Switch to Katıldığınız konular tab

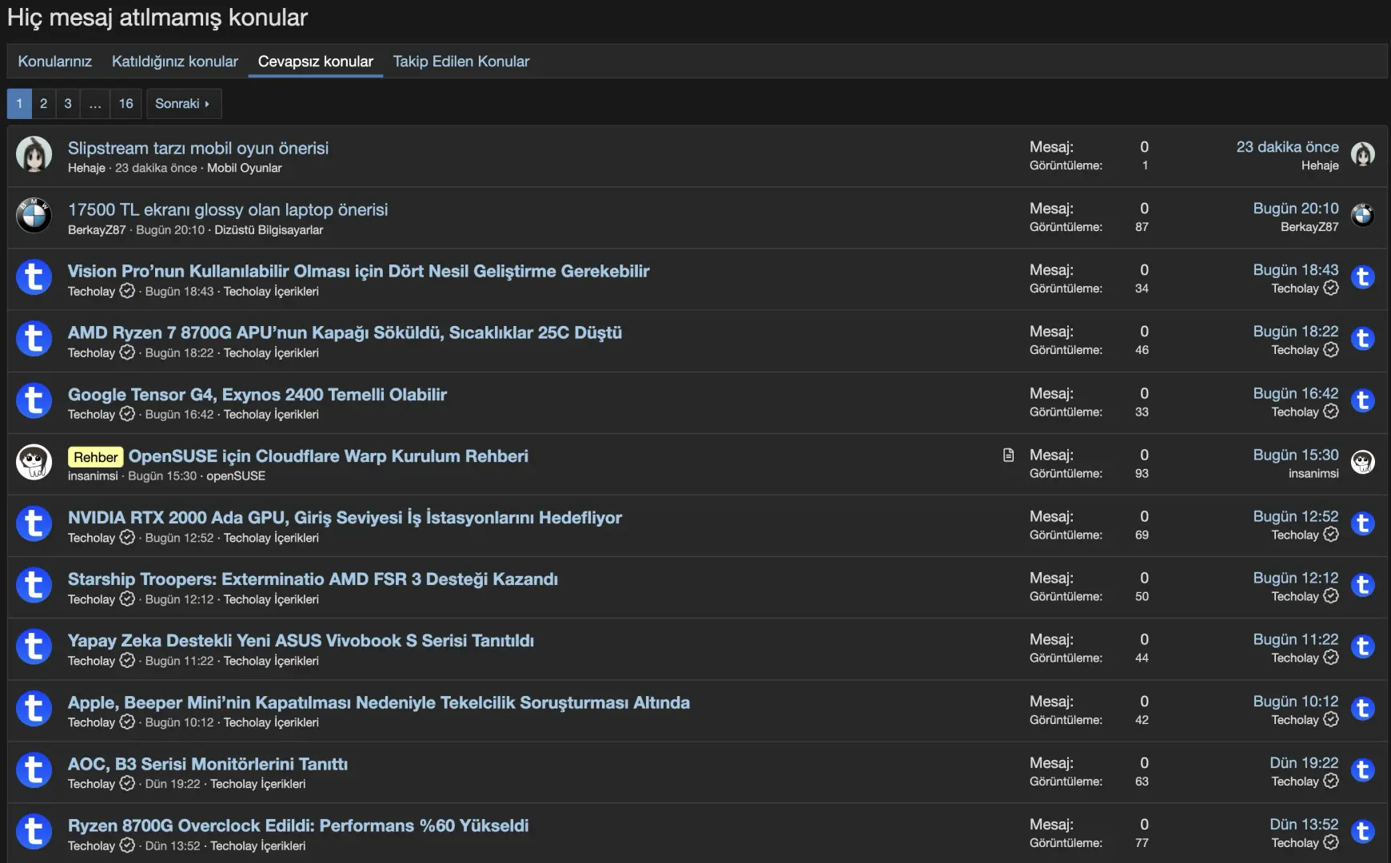[x=175, y=62]
